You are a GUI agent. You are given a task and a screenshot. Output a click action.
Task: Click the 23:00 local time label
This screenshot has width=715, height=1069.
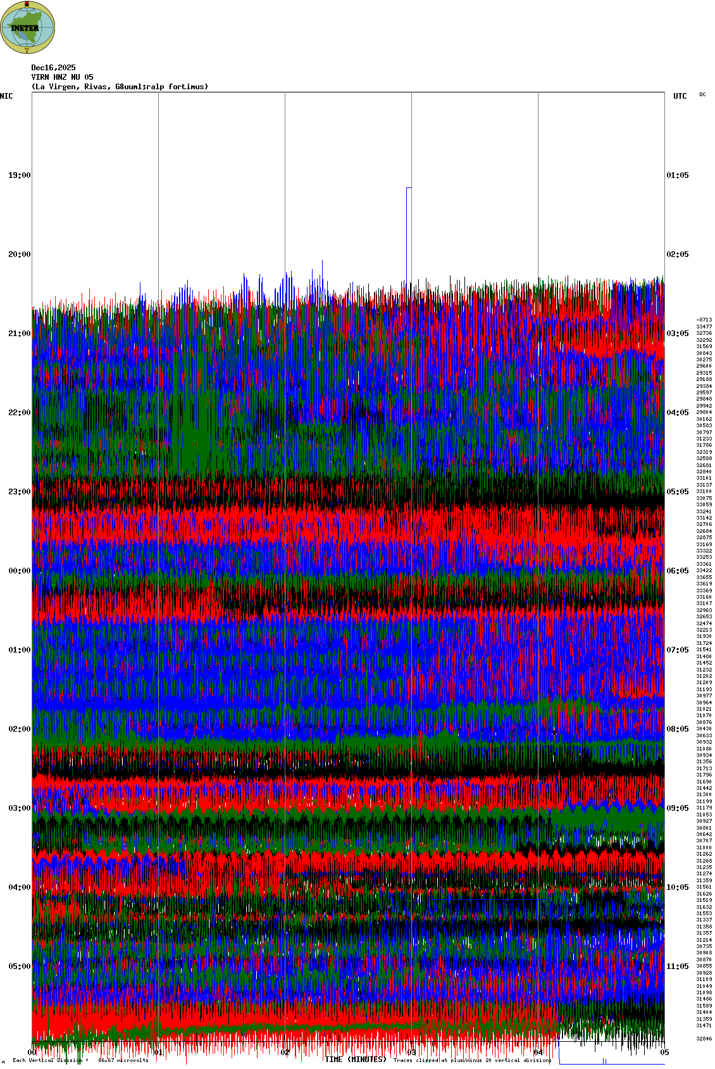pyautogui.click(x=19, y=492)
